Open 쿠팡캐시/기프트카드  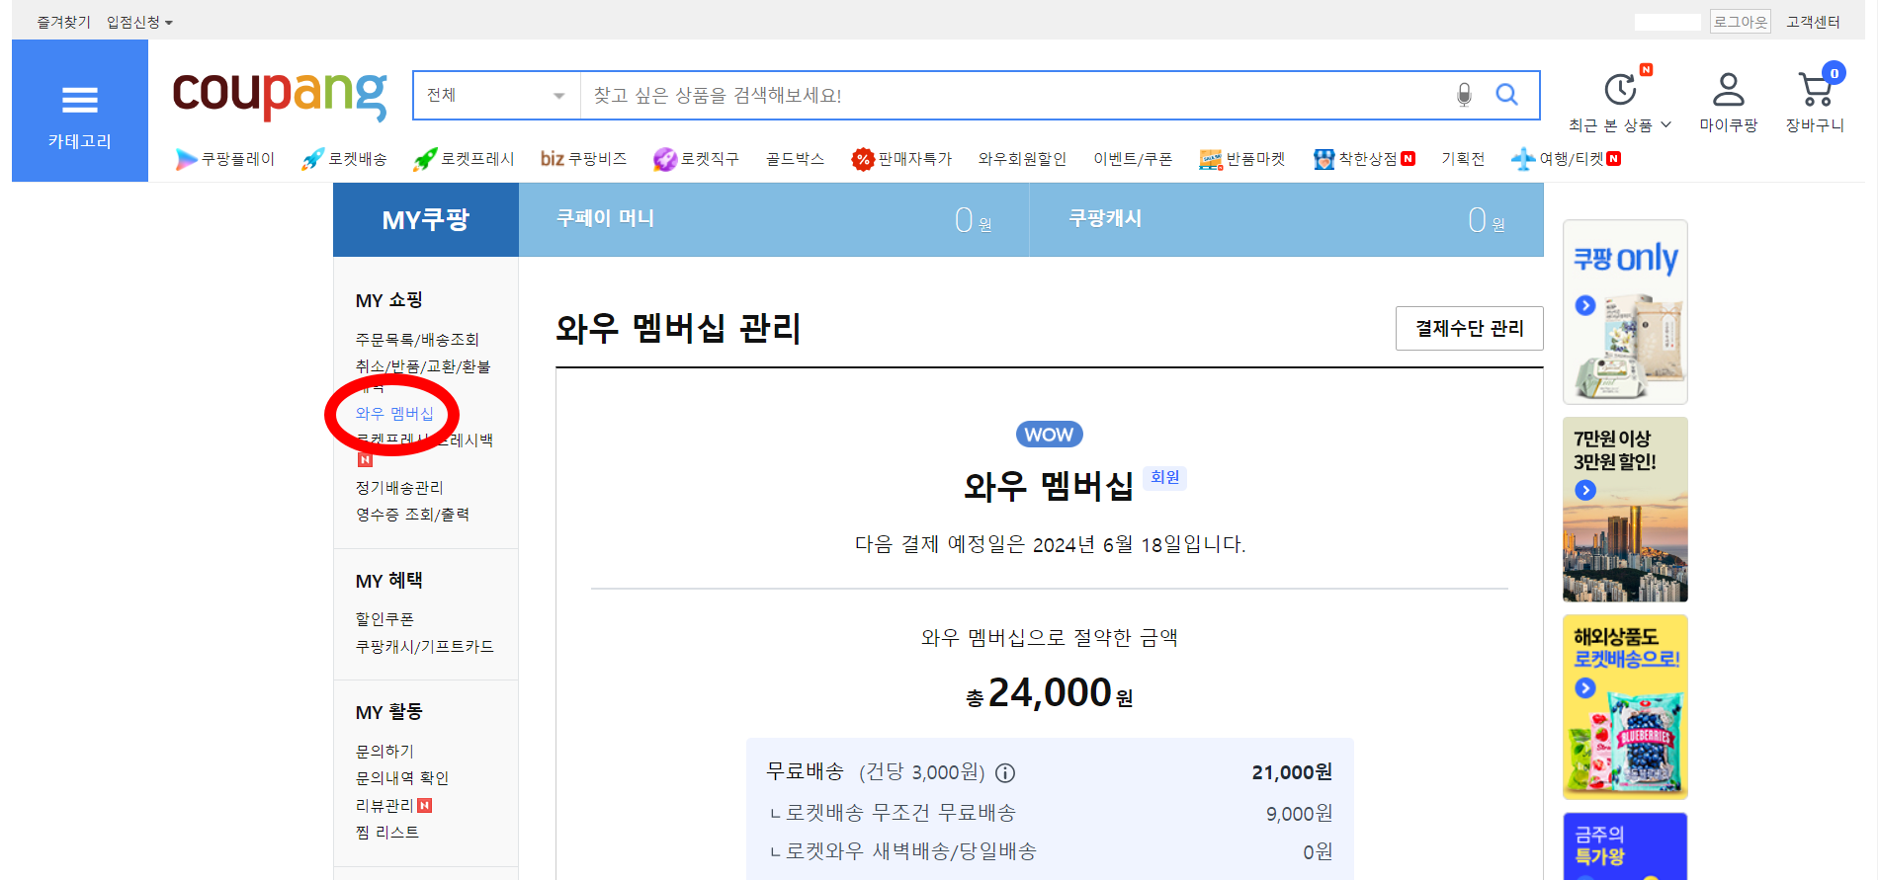pyautogui.click(x=425, y=647)
